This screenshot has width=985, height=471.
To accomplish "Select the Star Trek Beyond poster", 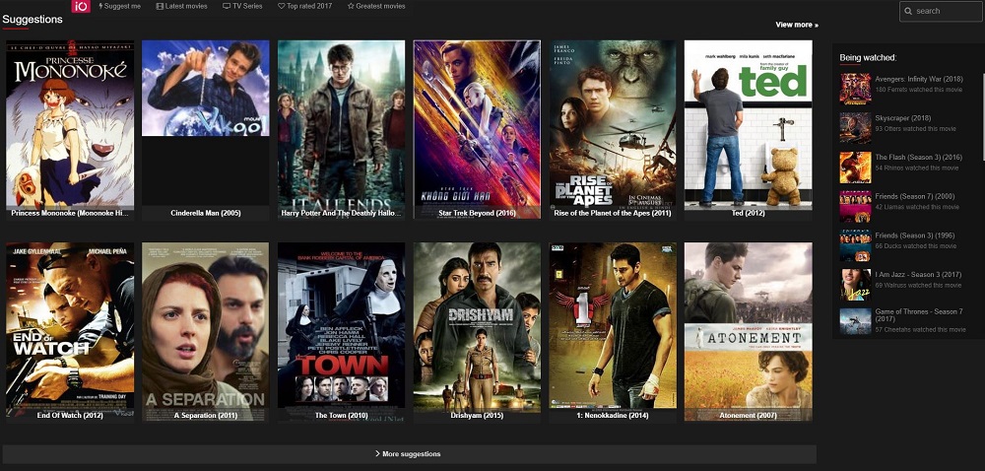I will pyautogui.click(x=477, y=122).
